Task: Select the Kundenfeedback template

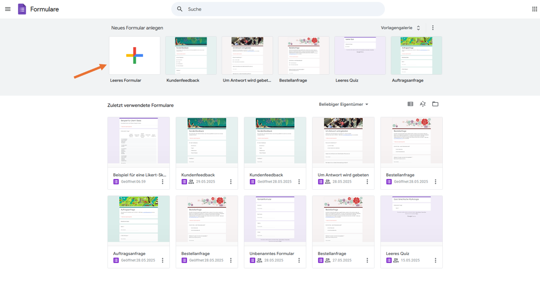Action: click(x=191, y=55)
